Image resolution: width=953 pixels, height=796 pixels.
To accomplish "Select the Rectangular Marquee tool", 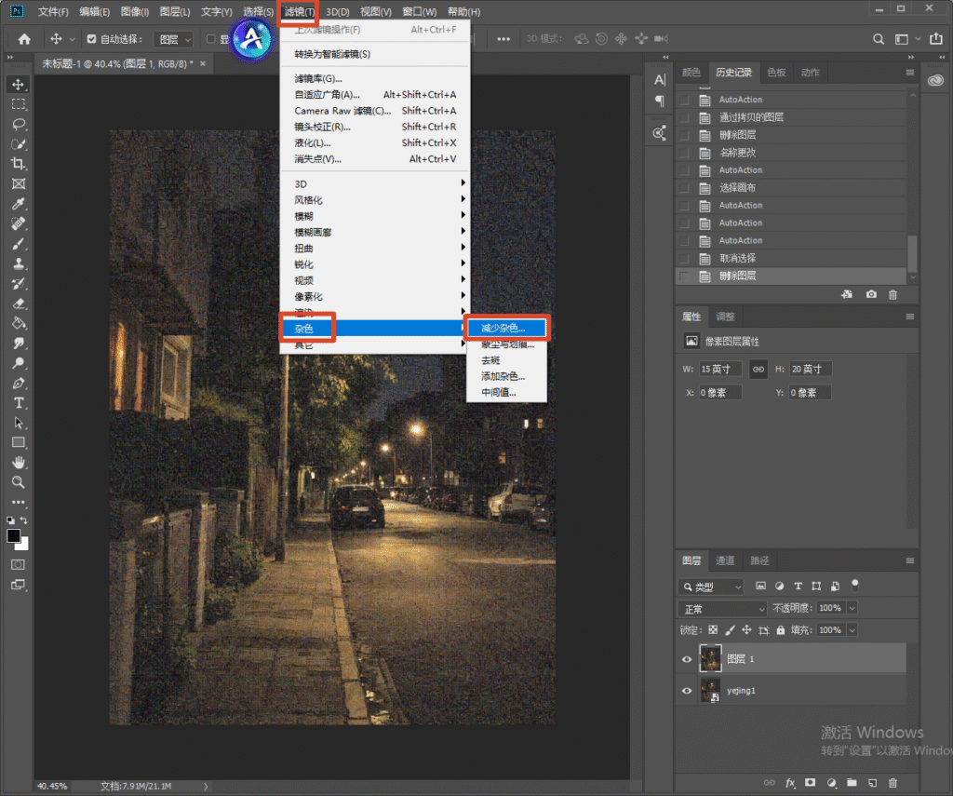I will pos(19,104).
